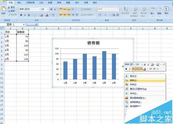Toggle Italic in the ribbon font group
The image size is (173, 124).
click(x=25, y=15)
